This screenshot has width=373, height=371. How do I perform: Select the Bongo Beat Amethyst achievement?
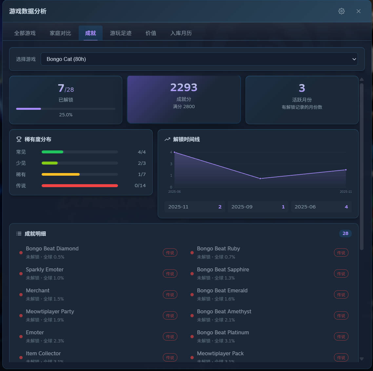(269, 316)
